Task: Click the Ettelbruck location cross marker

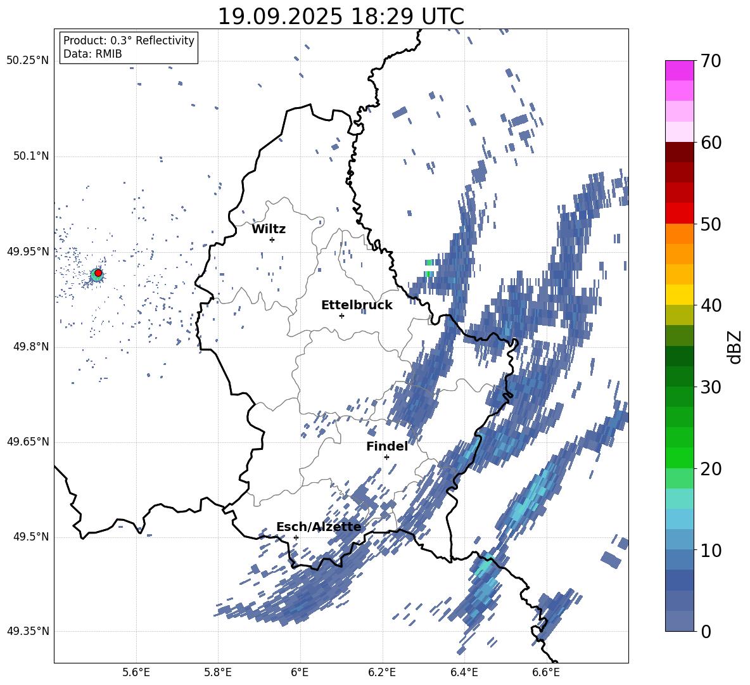Action: [341, 316]
